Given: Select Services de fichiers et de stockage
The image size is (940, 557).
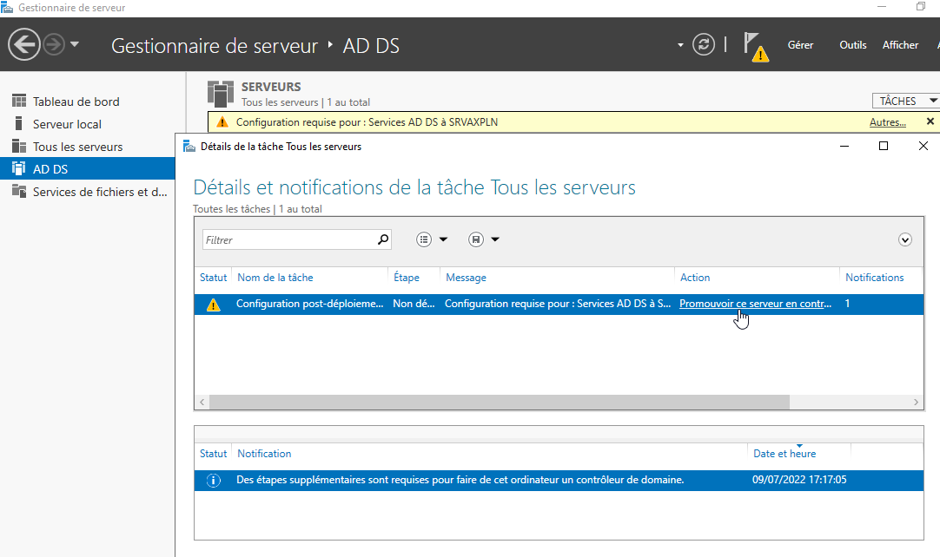Looking at the screenshot, I should [x=100, y=193].
